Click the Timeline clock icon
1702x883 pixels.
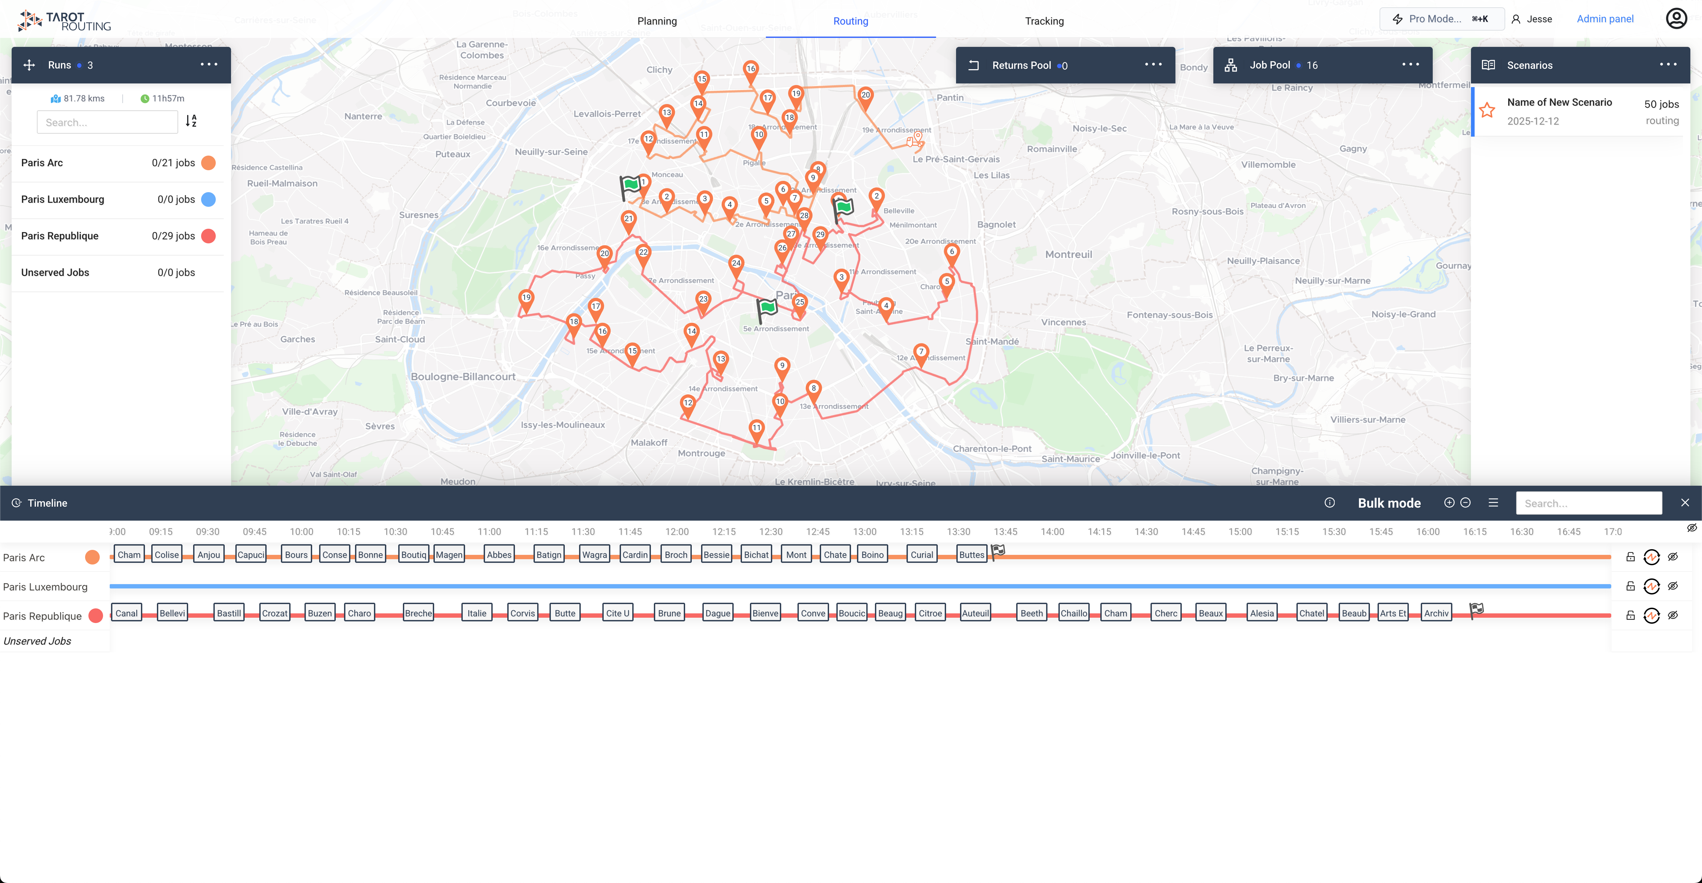click(17, 503)
